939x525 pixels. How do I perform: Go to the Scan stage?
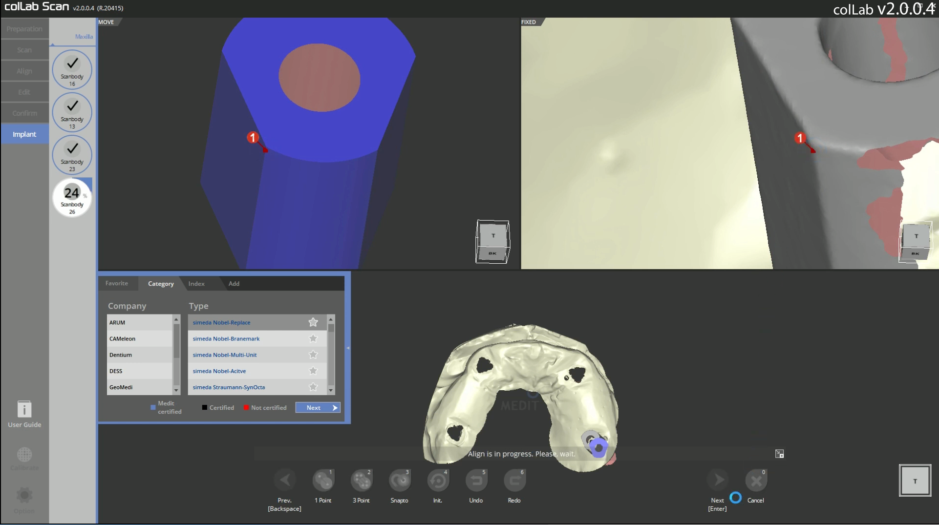tap(24, 50)
